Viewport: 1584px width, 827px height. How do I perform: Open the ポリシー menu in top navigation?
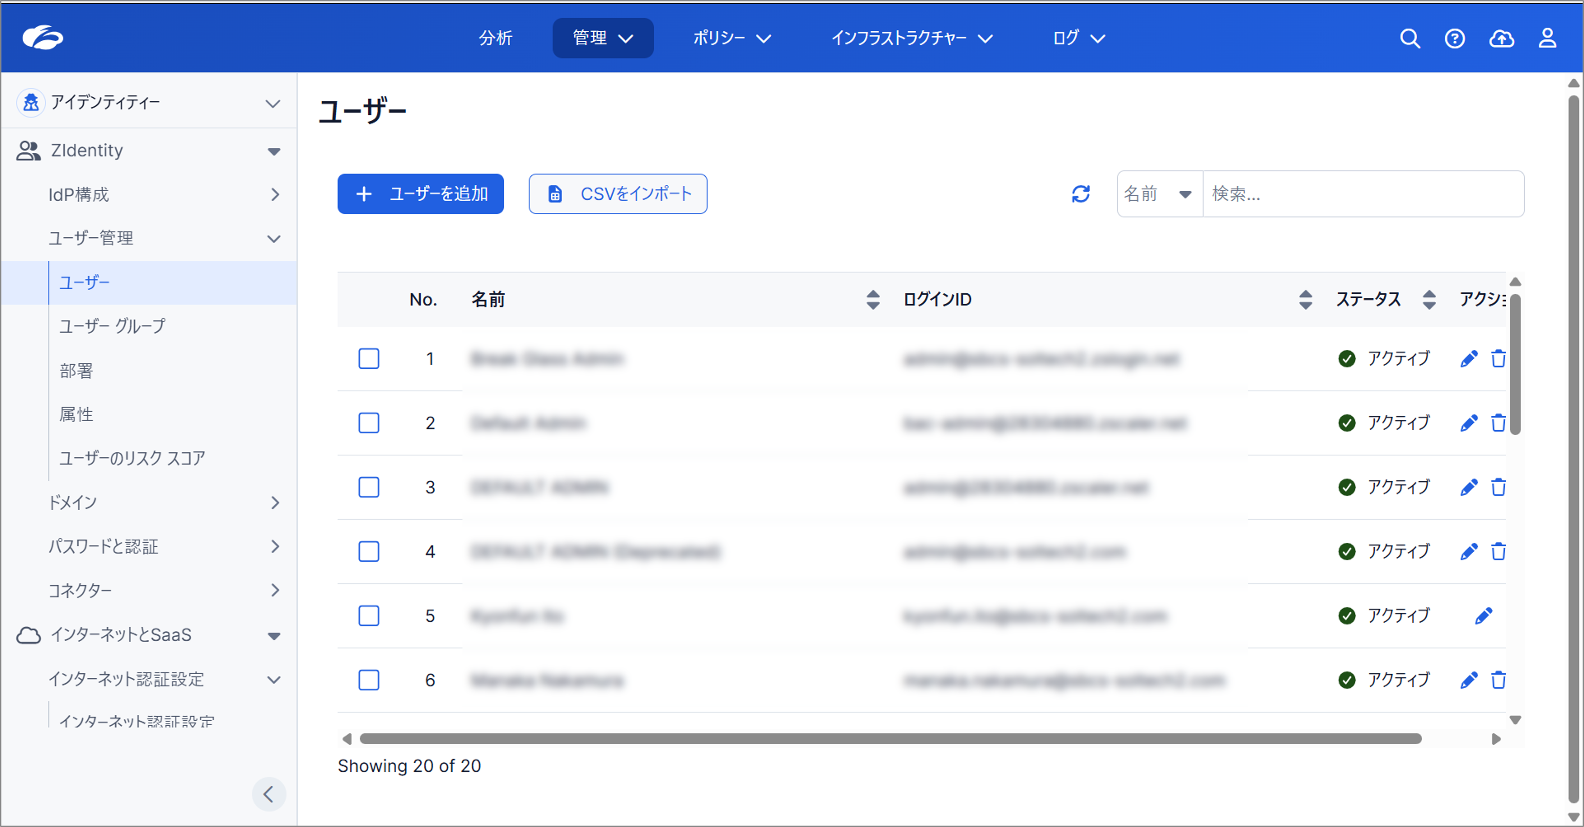[x=731, y=38]
